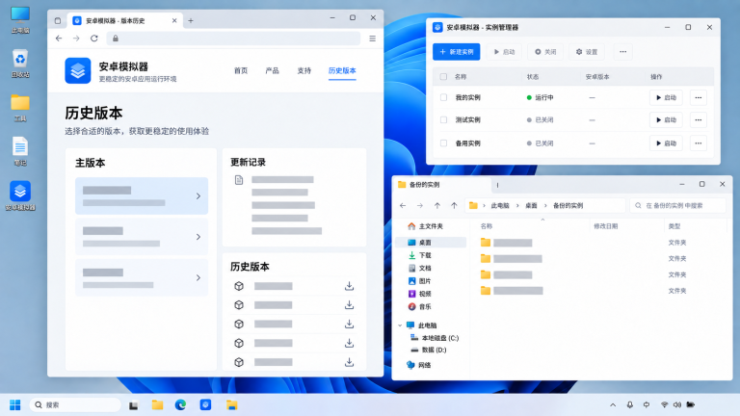The width and height of the screenshot is (740, 416).
Task: Reload the emulator version history page
Action: (94, 39)
